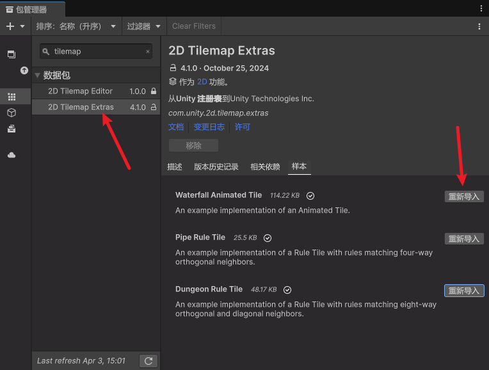489x370 pixels.
Task: Click the 移除 remove button
Action: [193, 146]
